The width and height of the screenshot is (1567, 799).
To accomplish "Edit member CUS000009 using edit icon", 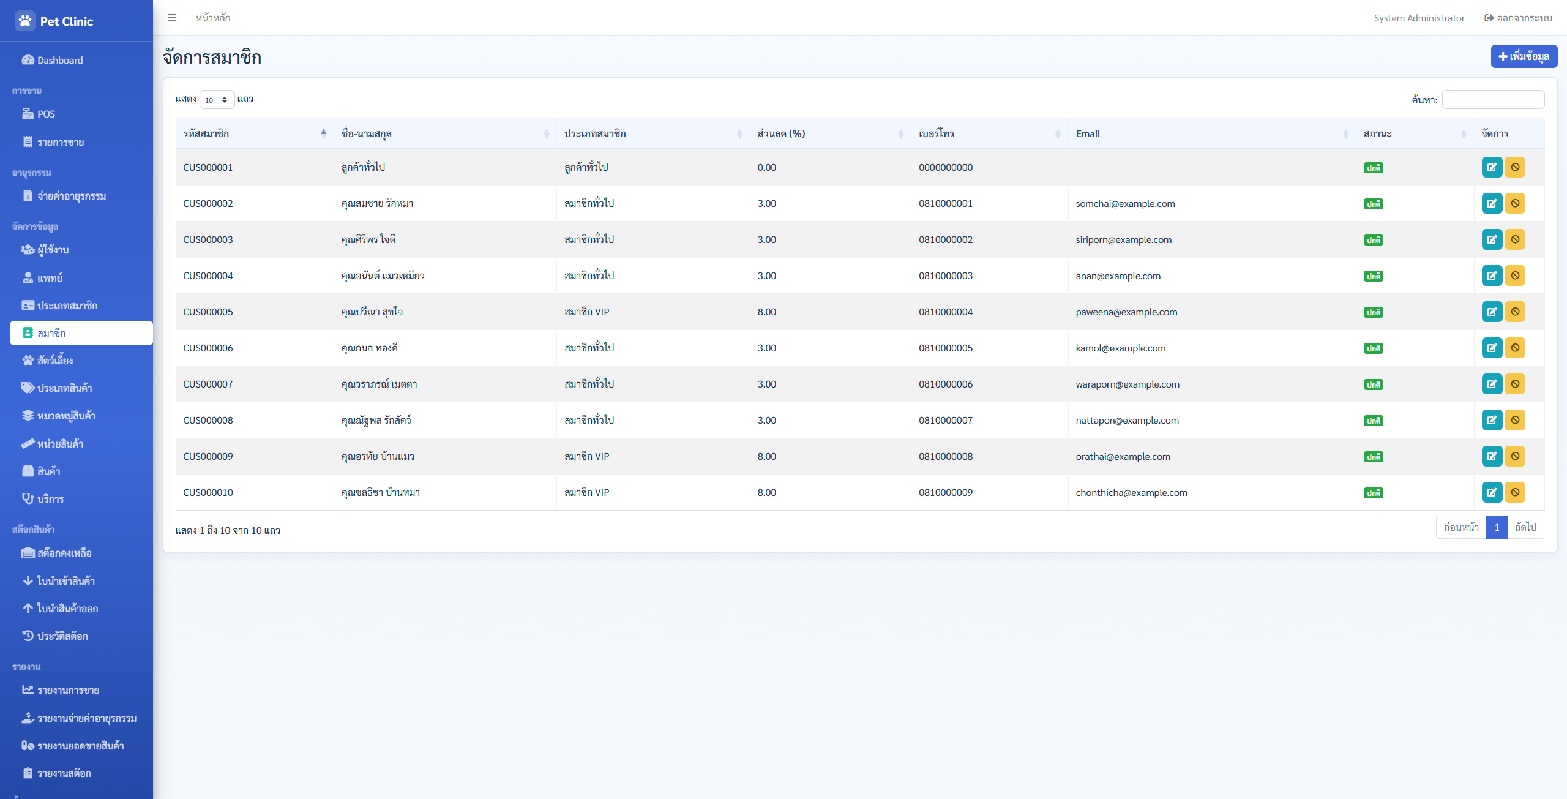I will (x=1492, y=456).
